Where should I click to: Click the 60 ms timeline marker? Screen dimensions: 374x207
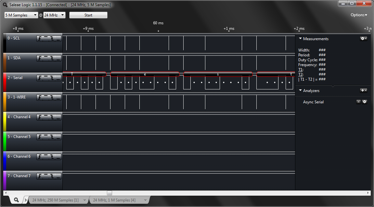pos(158,23)
